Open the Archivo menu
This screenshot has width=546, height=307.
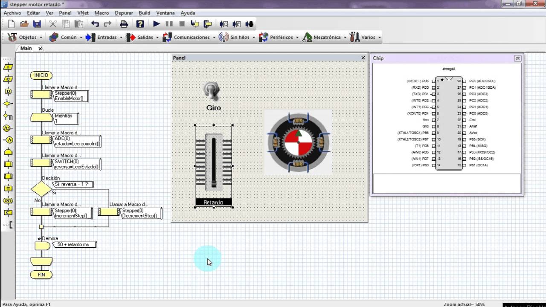pos(12,13)
